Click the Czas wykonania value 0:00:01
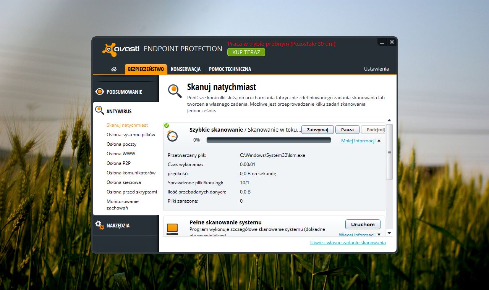The image size is (489, 290). 248,164
